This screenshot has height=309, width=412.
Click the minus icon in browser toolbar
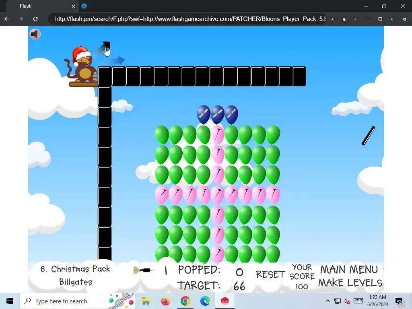pyautogui.click(x=368, y=19)
